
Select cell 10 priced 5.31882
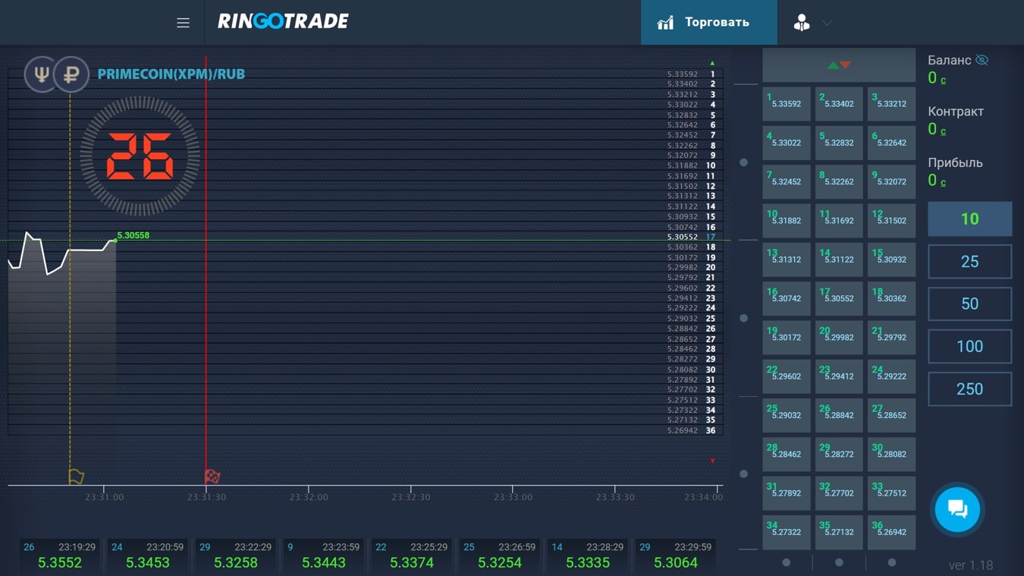click(x=787, y=221)
